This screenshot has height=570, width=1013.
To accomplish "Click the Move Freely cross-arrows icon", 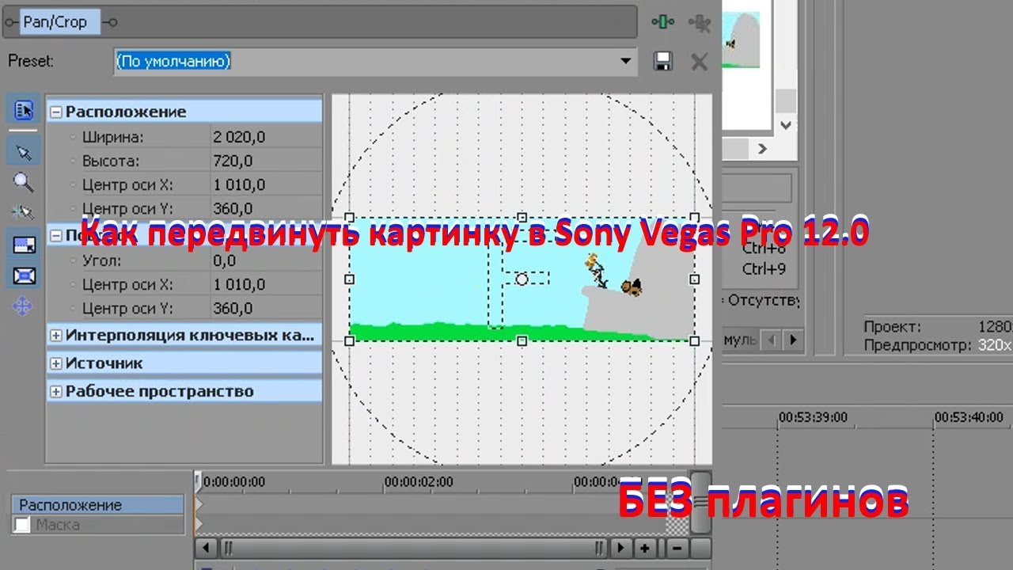I will [24, 306].
